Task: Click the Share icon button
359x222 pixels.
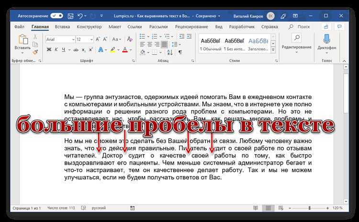Action: coord(326,27)
